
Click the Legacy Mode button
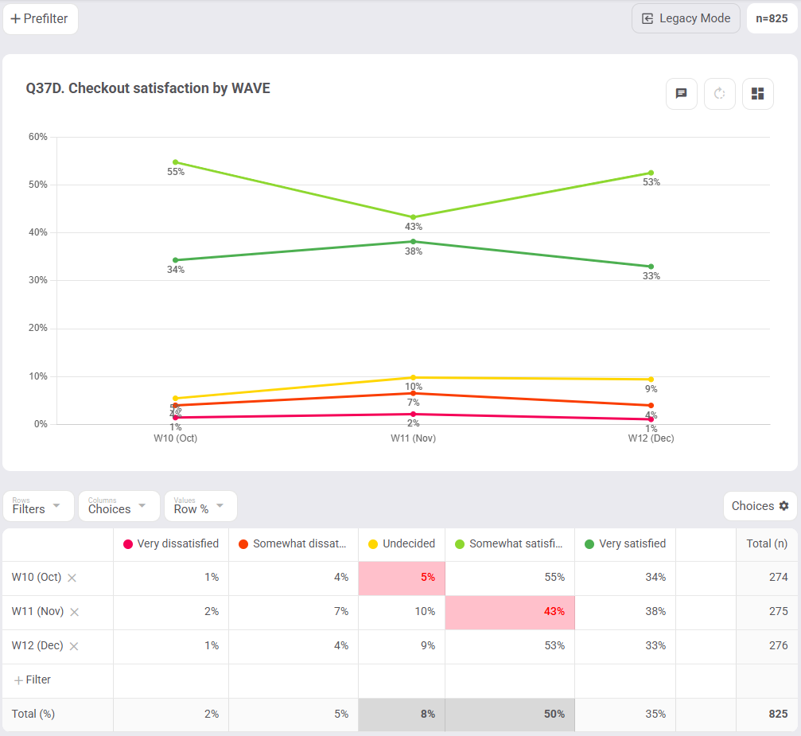pos(686,18)
